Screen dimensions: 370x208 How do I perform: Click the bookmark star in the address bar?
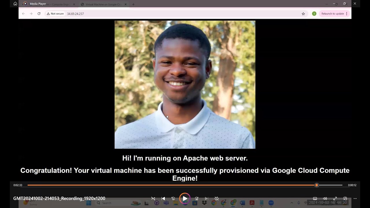303,14
